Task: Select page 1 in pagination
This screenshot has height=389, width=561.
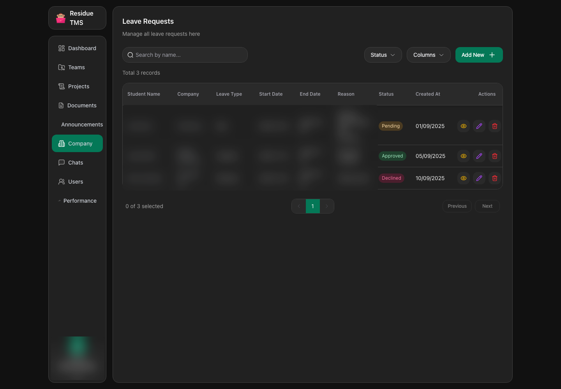Action: 313,206
